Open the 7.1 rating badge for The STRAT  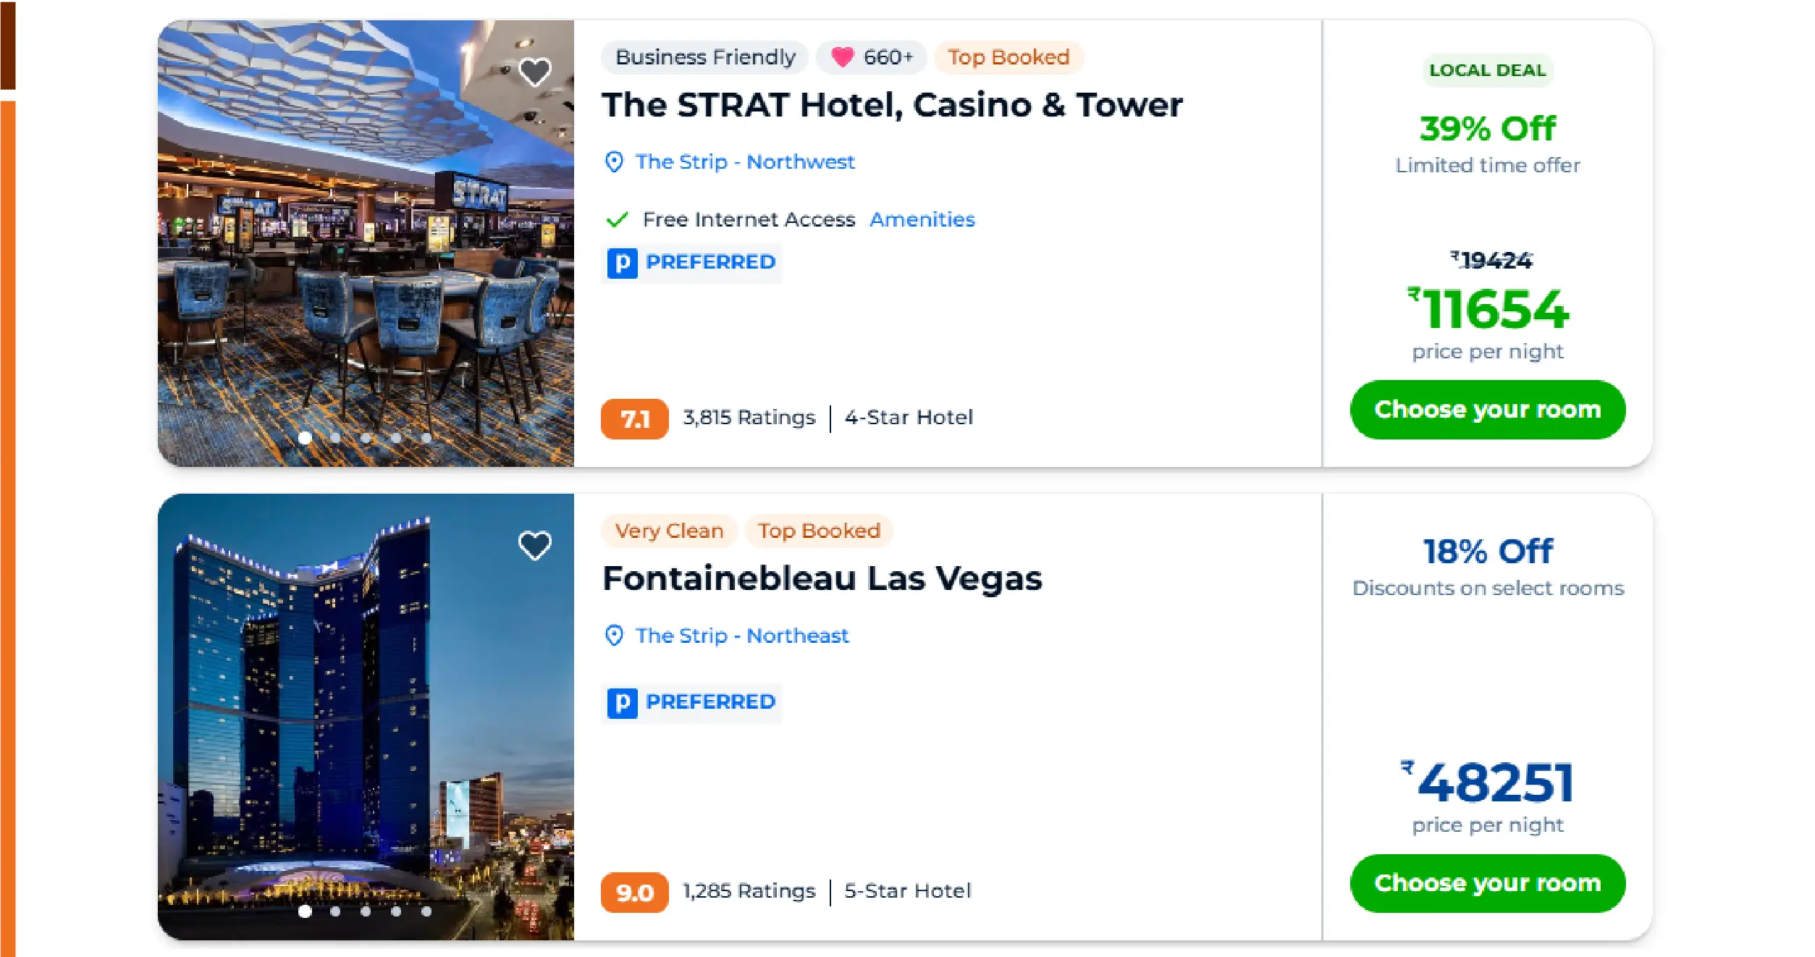click(634, 418)
